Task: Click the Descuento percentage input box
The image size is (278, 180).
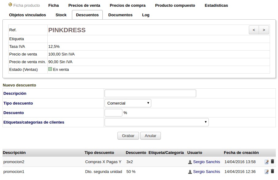Action: [x=113, y=113]
